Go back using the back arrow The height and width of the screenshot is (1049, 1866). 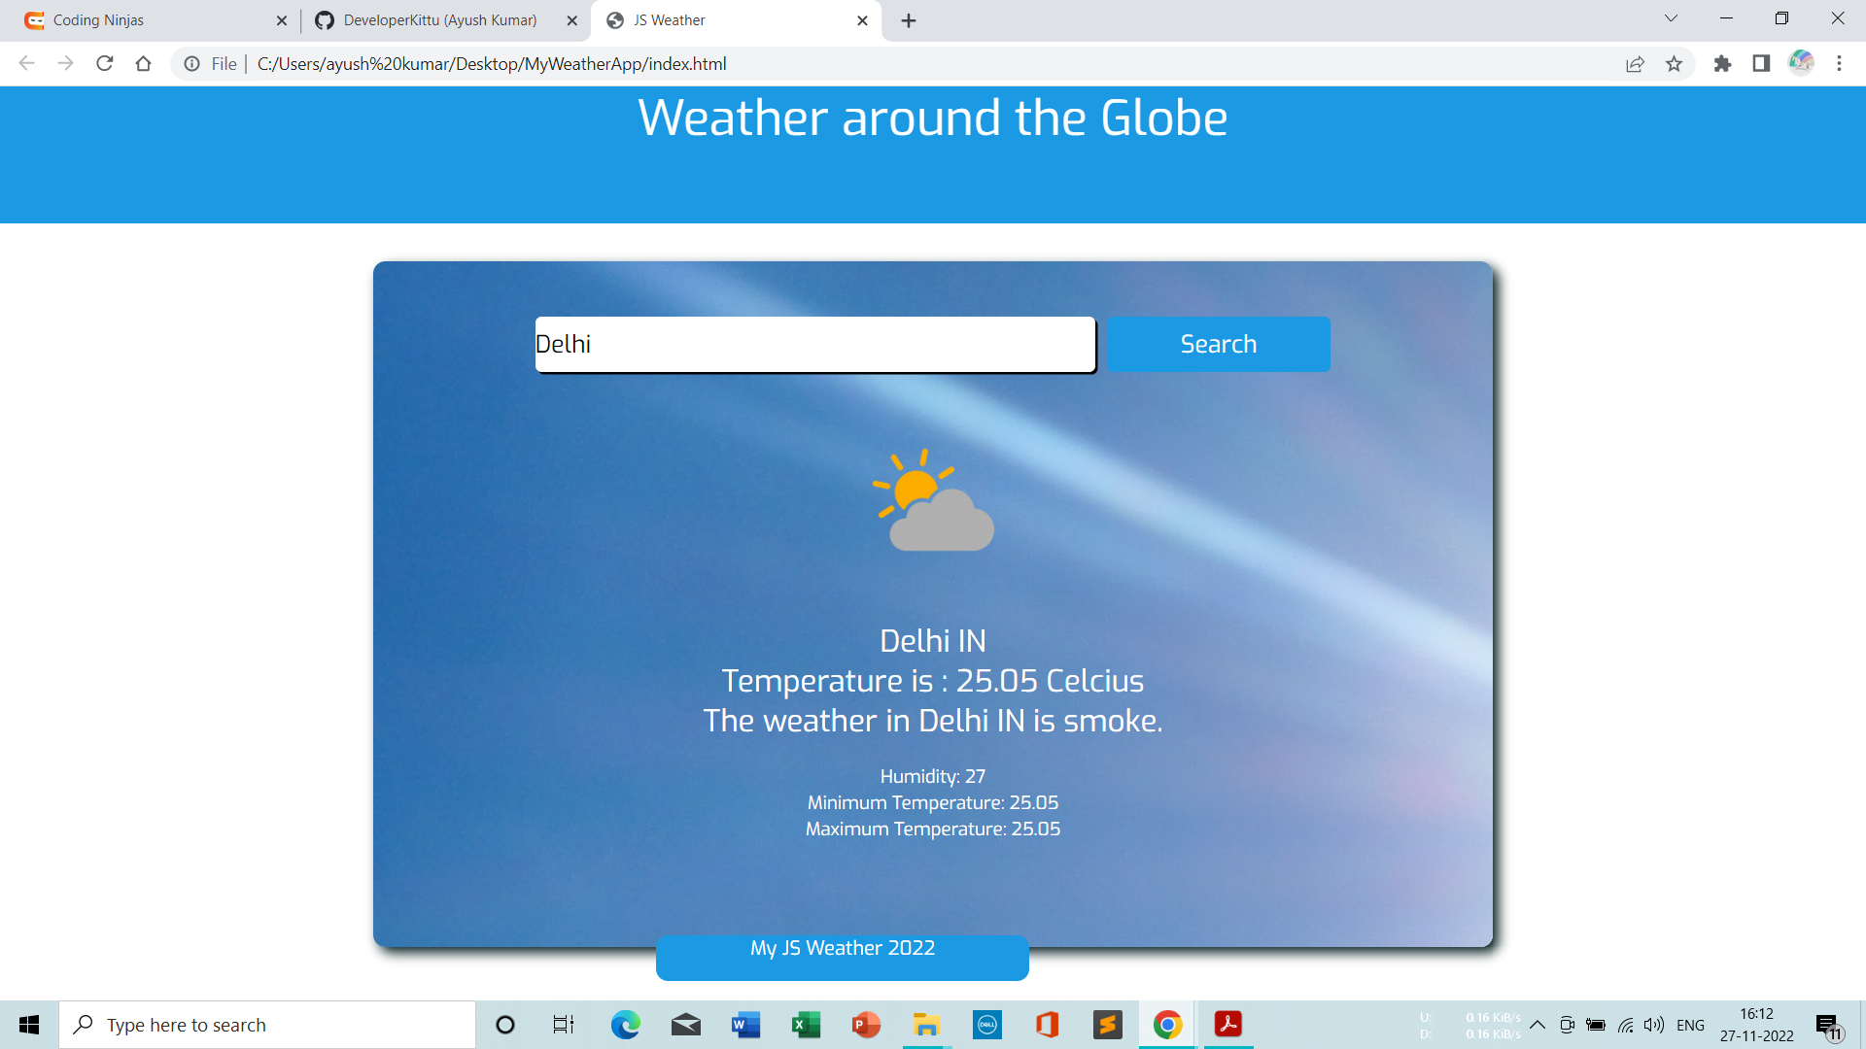coord(25,63)
